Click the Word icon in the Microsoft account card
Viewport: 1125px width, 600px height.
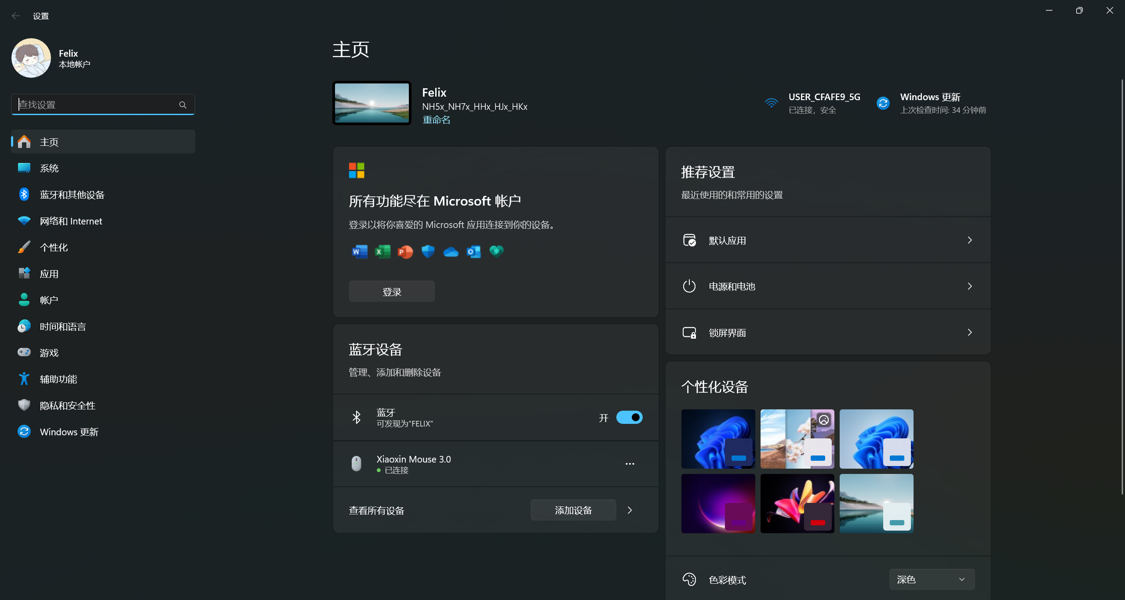(359, 251)
